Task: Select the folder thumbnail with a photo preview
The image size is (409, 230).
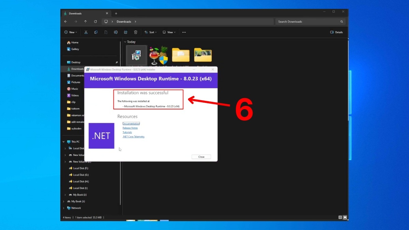Action: (203, 55)
